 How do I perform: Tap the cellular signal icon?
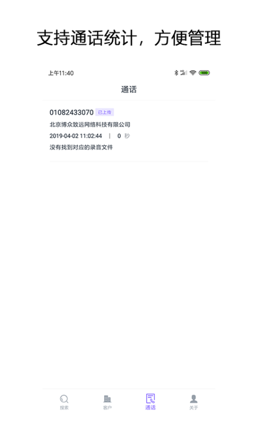coord(183,73)
